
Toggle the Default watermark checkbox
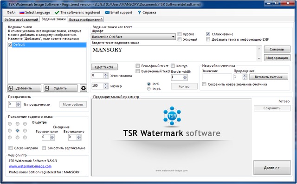(x=10, y=45)
